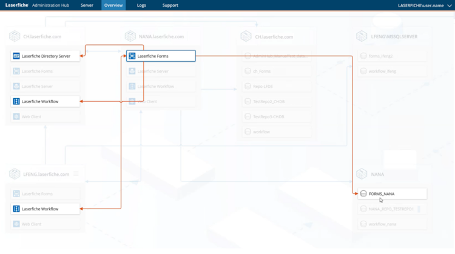Viewport: 455px width, 254px height.
Task: Select the Laserfiche Directory Server icon
Action: (x=16, y=56)
